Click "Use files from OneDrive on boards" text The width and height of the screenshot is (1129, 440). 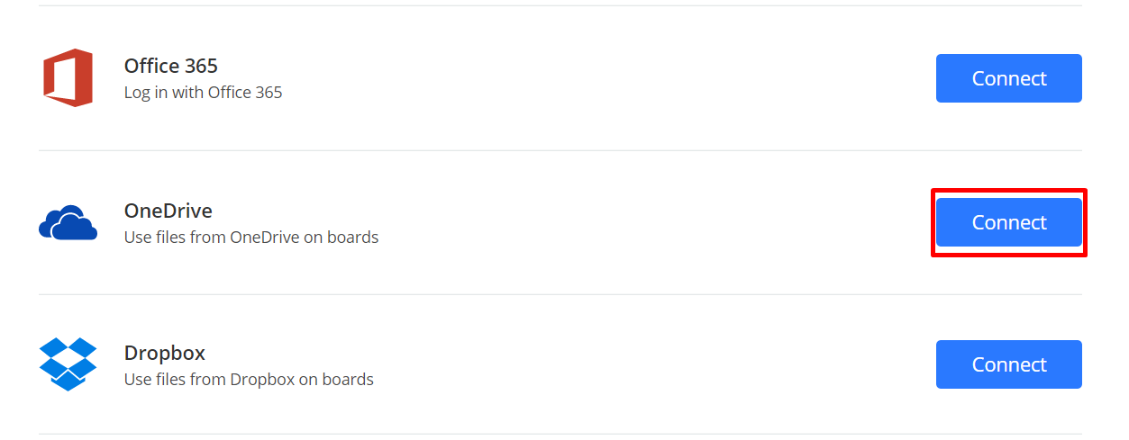coord(250,238)
